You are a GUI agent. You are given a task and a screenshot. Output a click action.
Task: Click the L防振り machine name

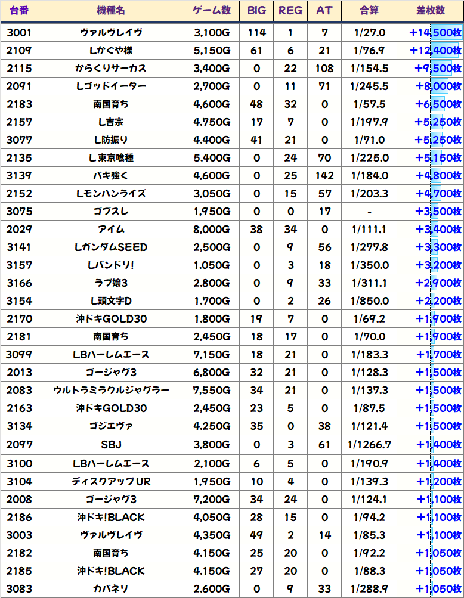coord(111,140)
